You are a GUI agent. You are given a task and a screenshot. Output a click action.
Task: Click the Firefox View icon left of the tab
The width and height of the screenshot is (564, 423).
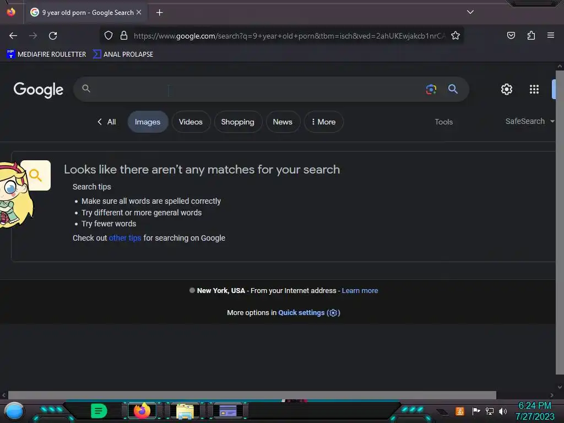(x=11, y=12)
